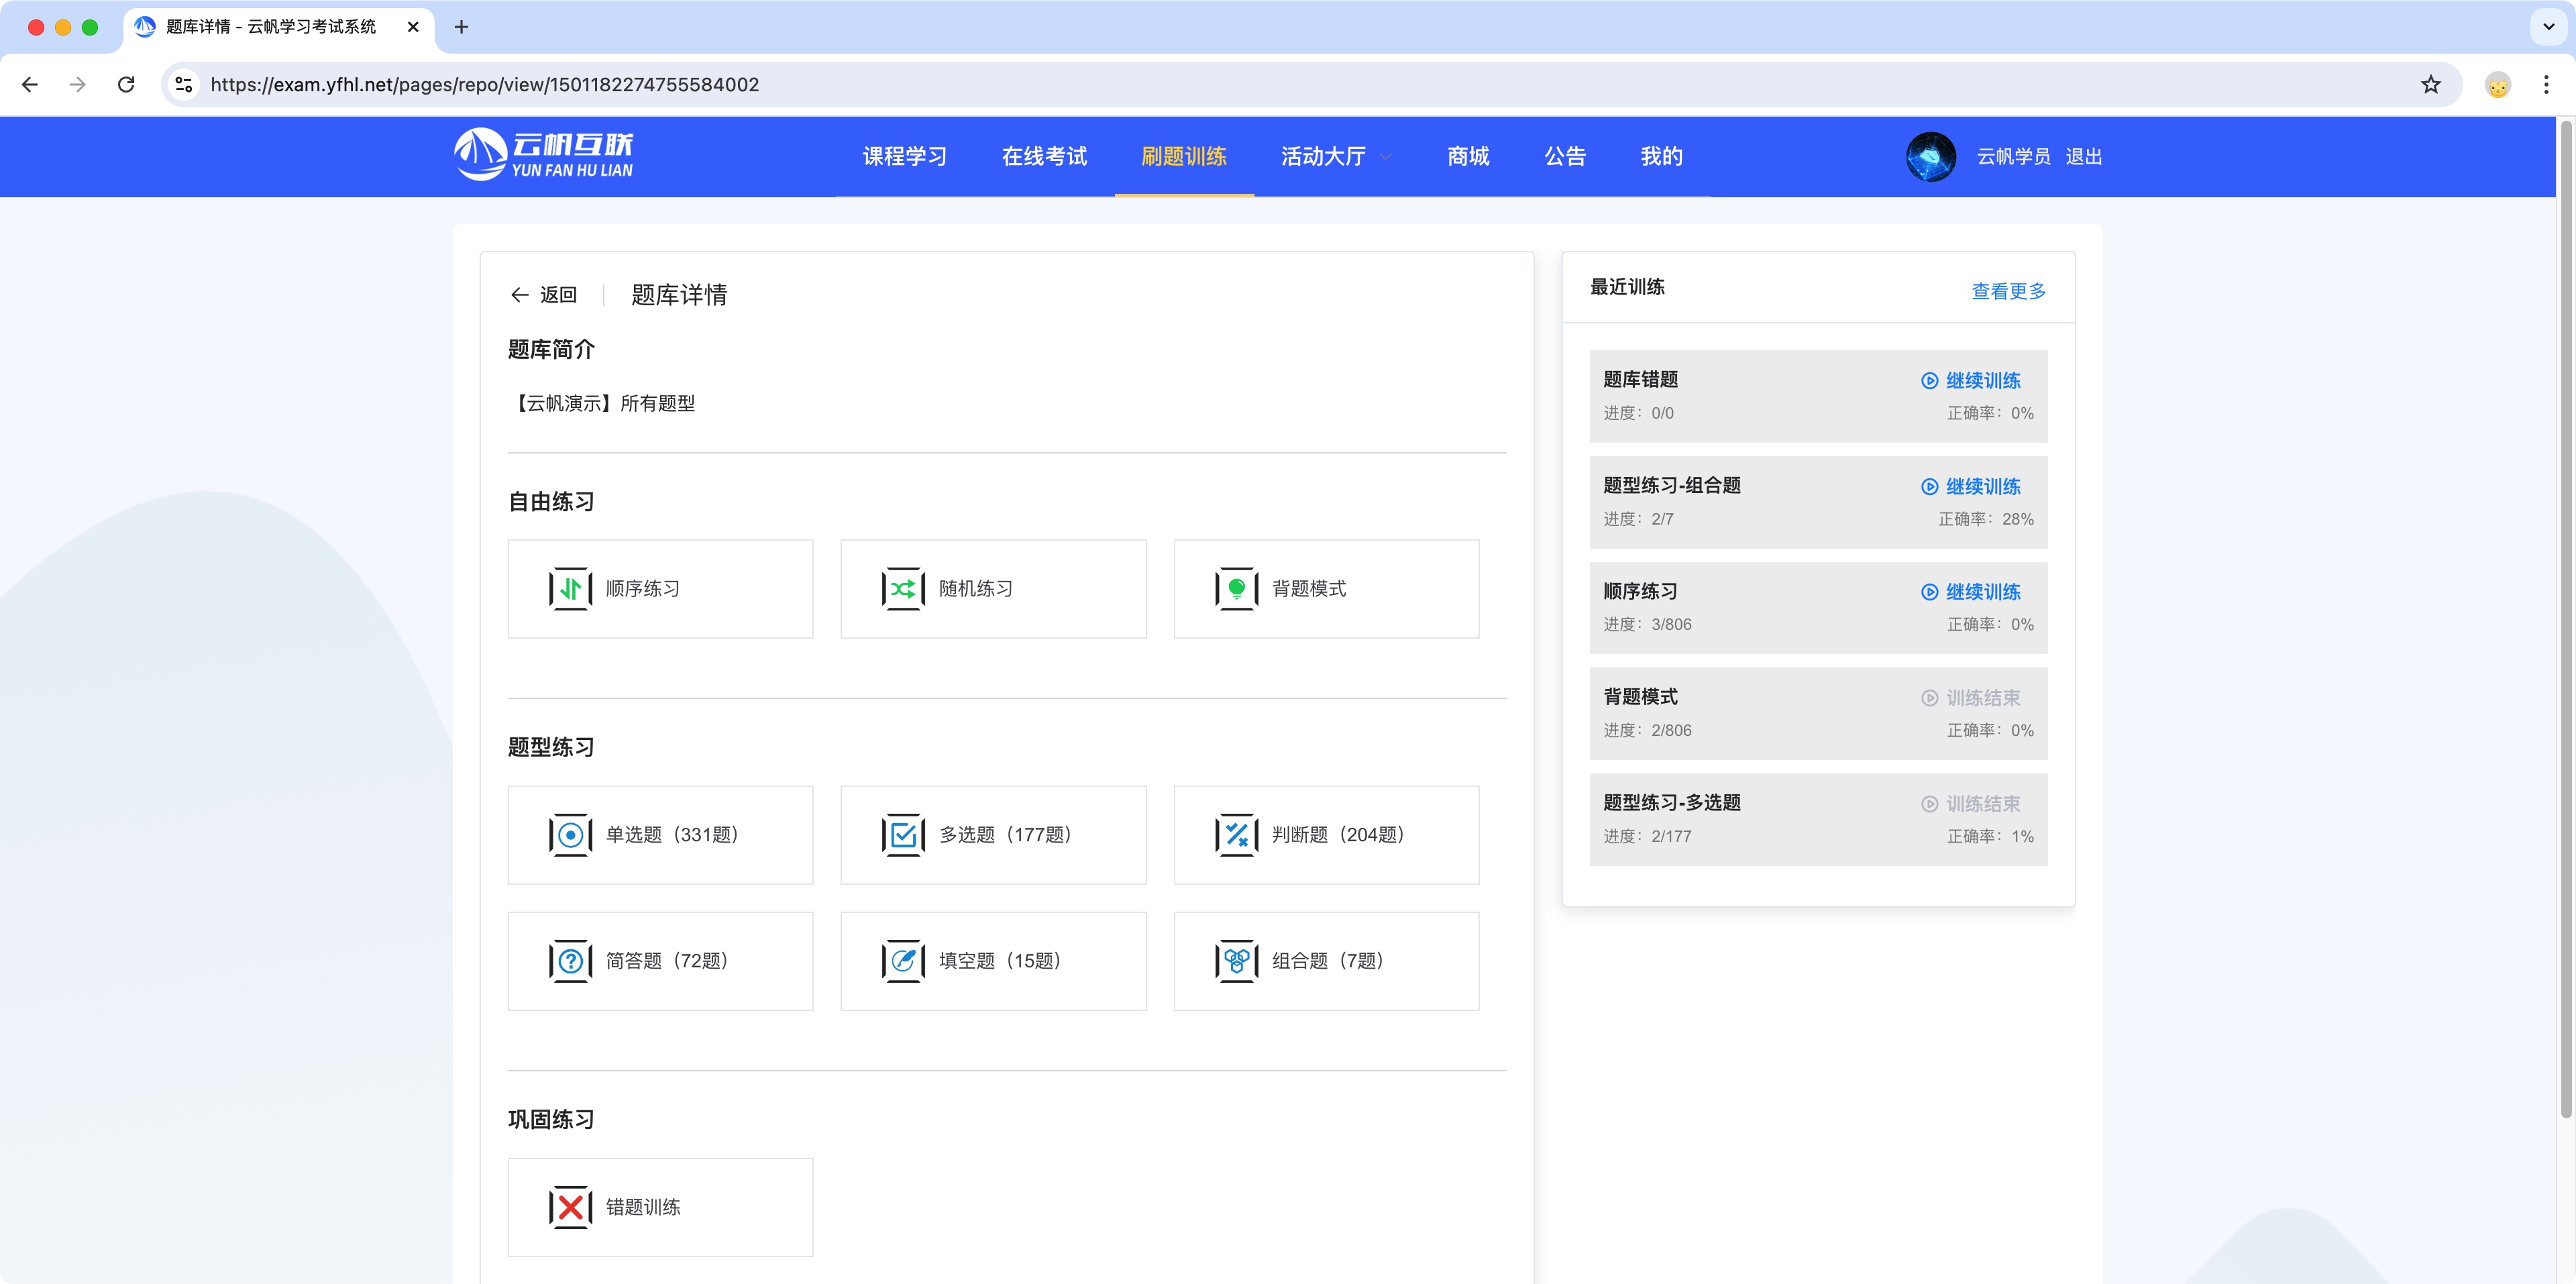Click 查看更多 in 最近训练 panel
Image resolution: width=2576 pixels, height=1284 pixels.
[x=2008, y=291]
